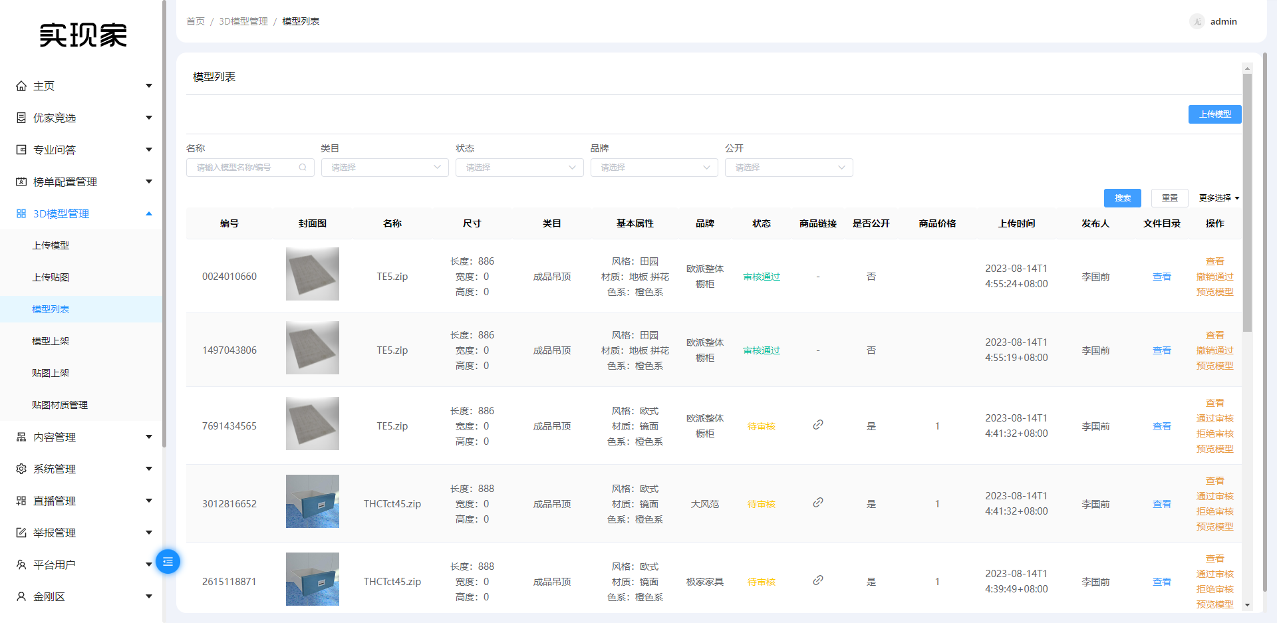This screenshot has height=623, width=1277.
Task: Click model number 1497043806
Action: coord(229,350)
